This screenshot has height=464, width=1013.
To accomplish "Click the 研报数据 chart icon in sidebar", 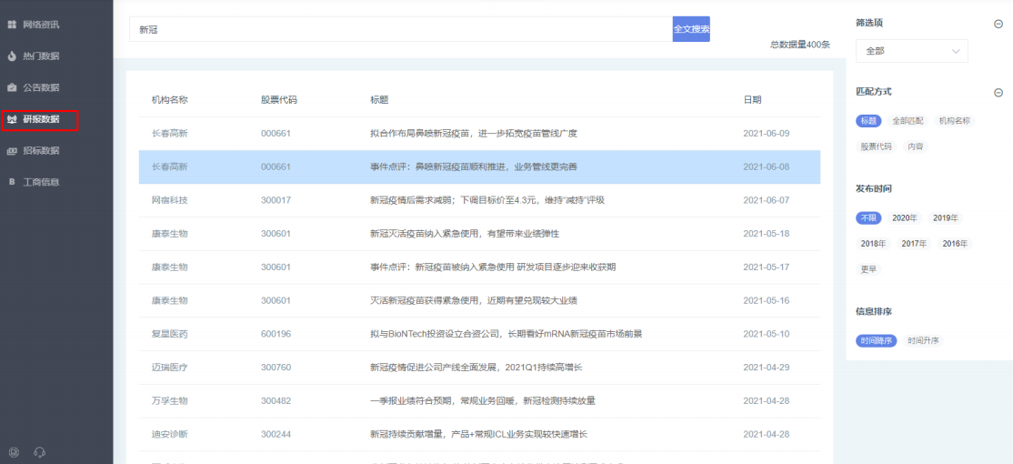I will [x=12, y=119].
